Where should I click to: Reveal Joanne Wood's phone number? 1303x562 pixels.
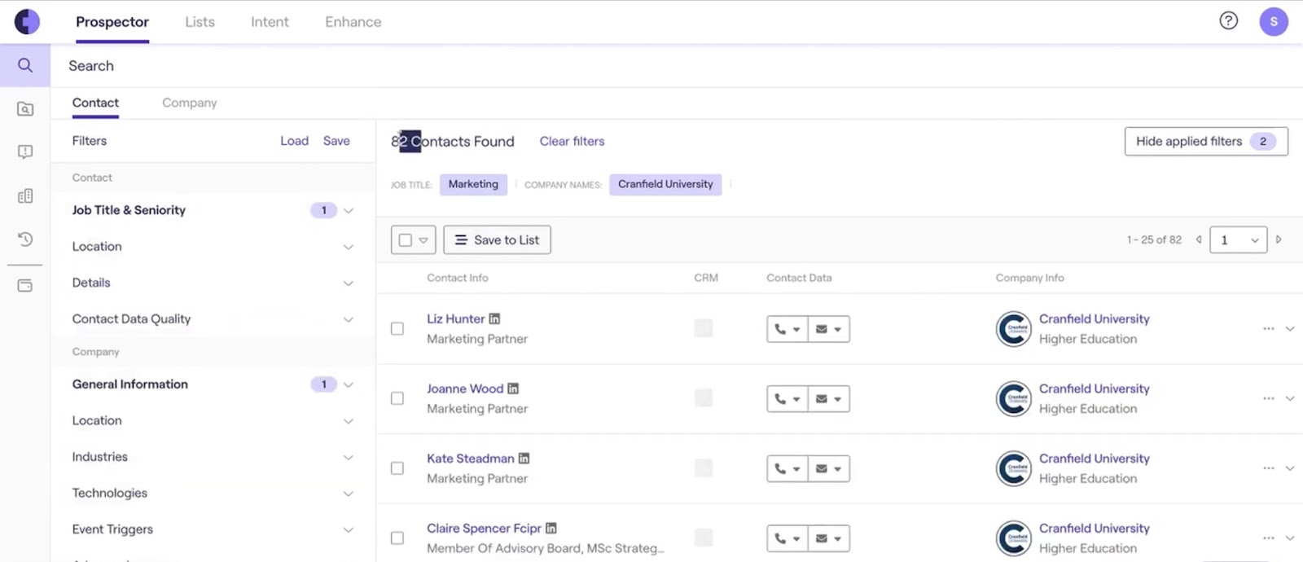click(x=787, y=399)
